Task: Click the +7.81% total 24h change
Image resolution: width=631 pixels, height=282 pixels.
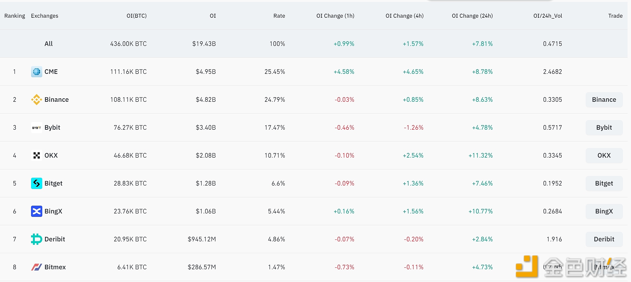Action: (482, 44)
